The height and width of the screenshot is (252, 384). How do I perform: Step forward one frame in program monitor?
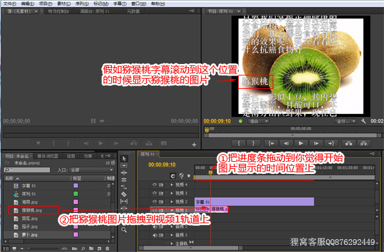[x=316, y=143]
